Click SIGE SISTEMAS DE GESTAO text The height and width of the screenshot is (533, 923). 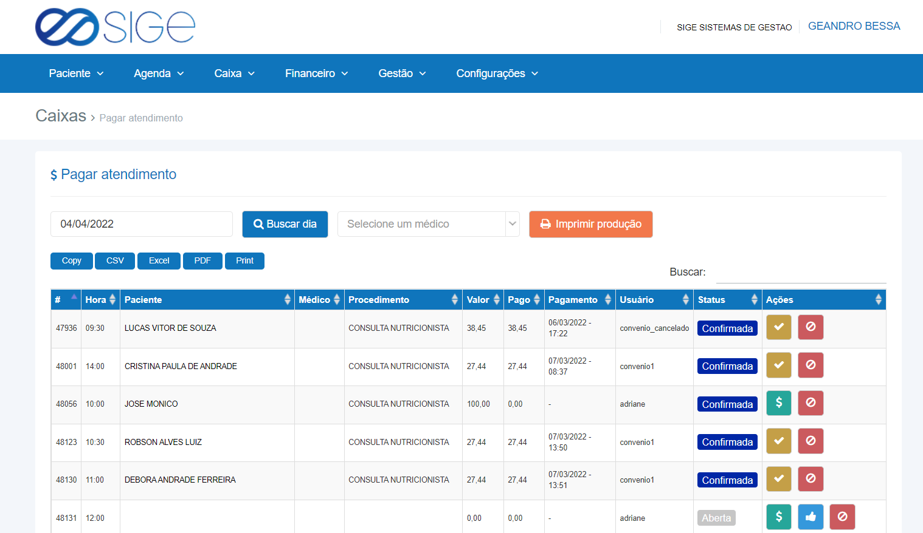click(734, 27)
